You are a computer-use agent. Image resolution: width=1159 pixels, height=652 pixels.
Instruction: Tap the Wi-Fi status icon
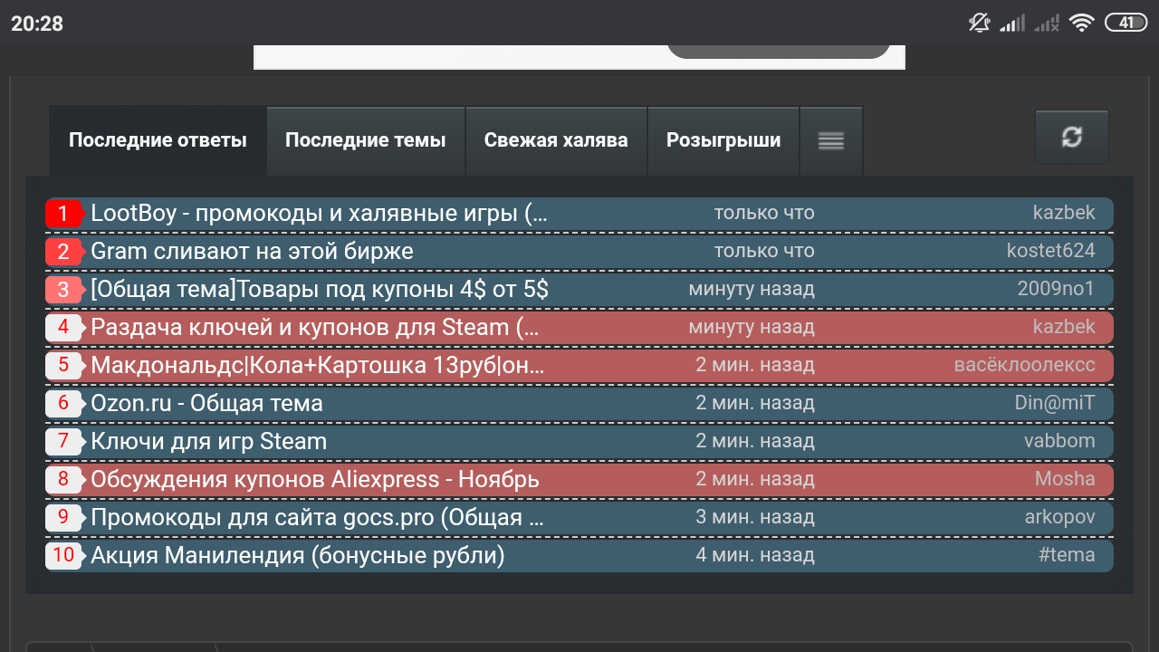[1081, 23]
